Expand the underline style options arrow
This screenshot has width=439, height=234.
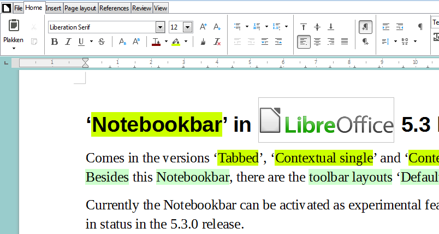tap(91, 42)
